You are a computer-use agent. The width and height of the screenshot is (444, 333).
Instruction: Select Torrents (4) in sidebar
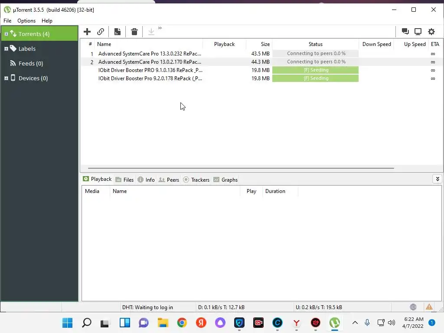[34, 34]
